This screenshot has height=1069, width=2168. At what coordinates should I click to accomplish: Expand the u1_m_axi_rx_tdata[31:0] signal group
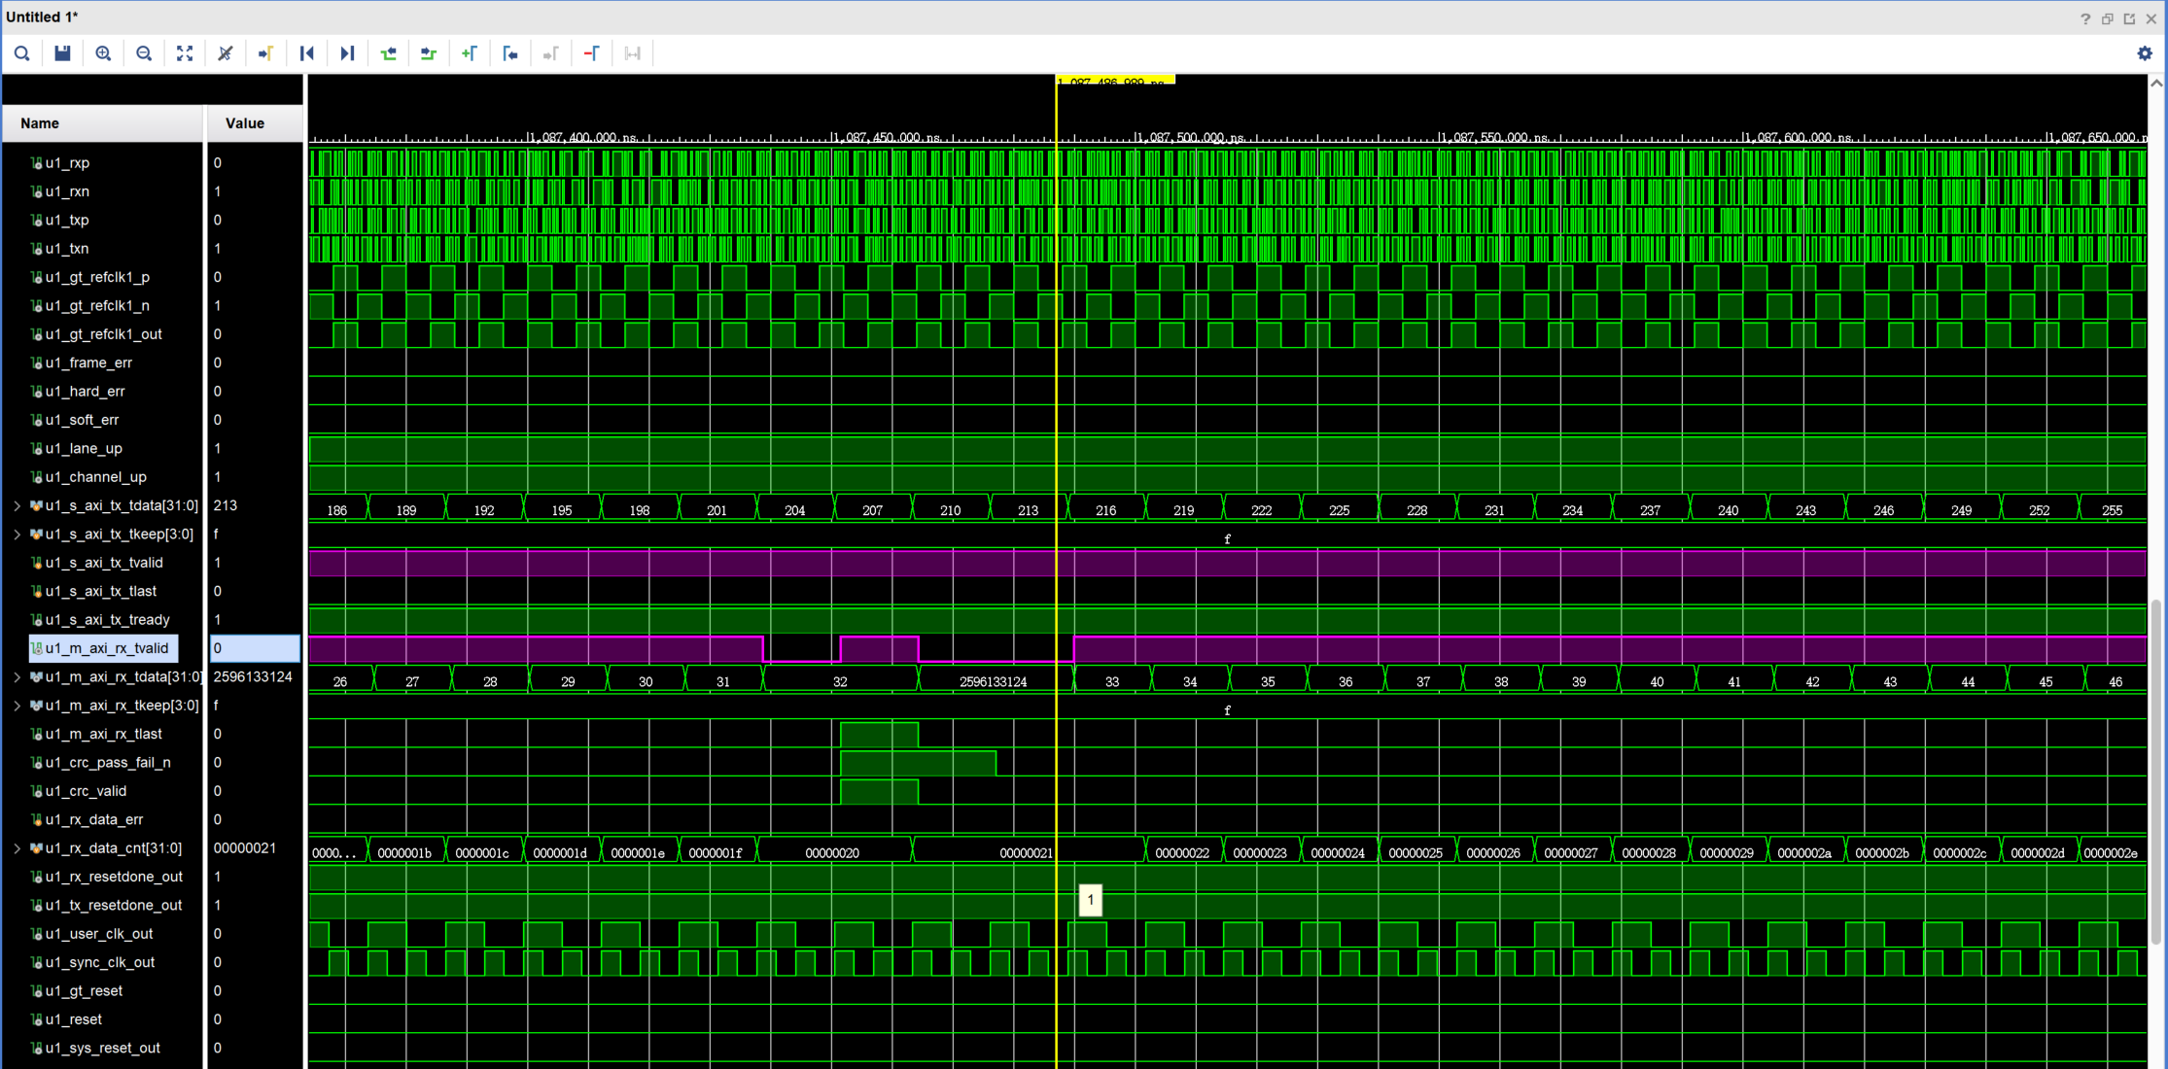pos(17,677)
